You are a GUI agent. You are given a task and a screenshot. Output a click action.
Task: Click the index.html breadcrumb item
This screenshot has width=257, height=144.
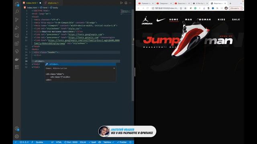tap(31, 8)
